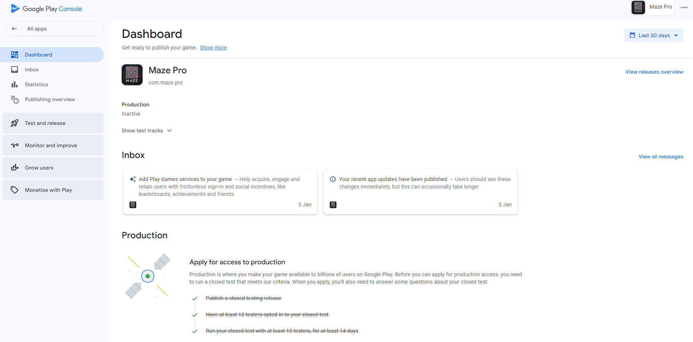Click the Inbox icon in sidebar
This screenshot has width=693, height=342.
pyautogui.click(x=15, y=70)
